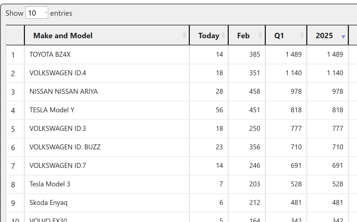The image size is (357, 222).
Task: Click the Make and Model sort arrows
Action: (184, 35)
